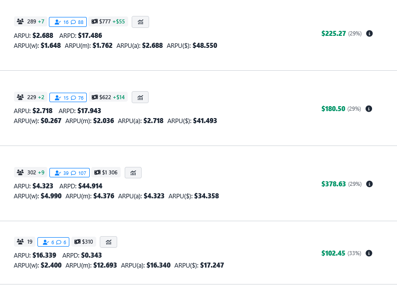Open chart icon in first row with $777
The image size is (397, 285).
[140, 22]
